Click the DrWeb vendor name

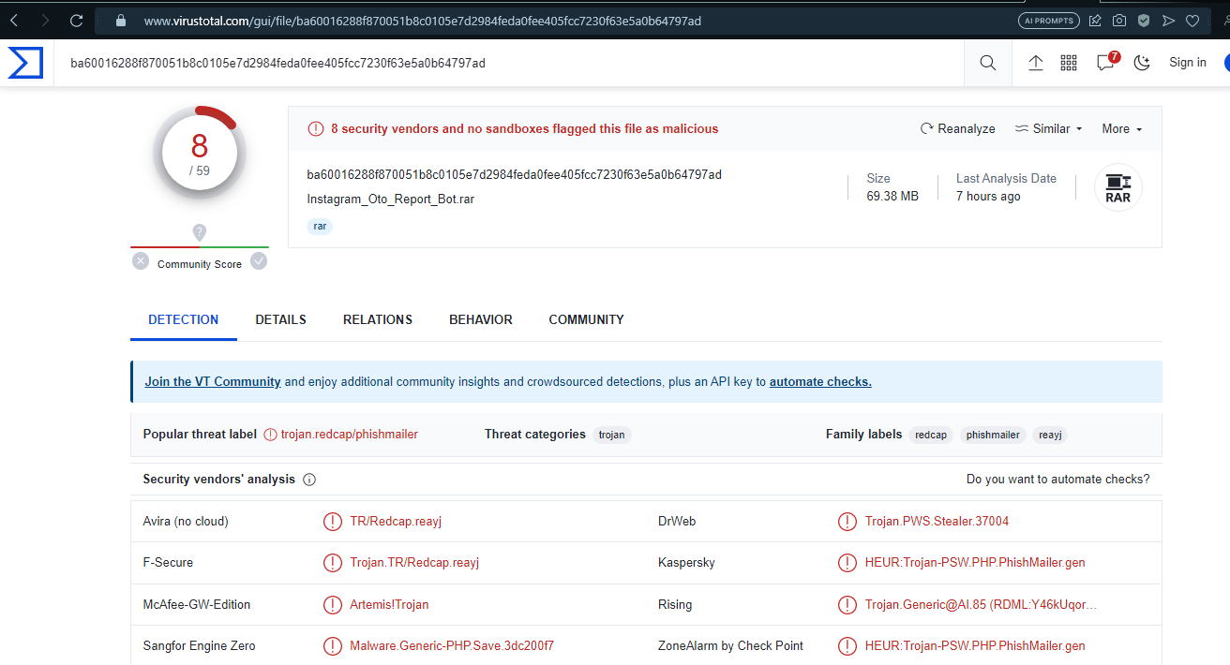click(x=677, y=522)
